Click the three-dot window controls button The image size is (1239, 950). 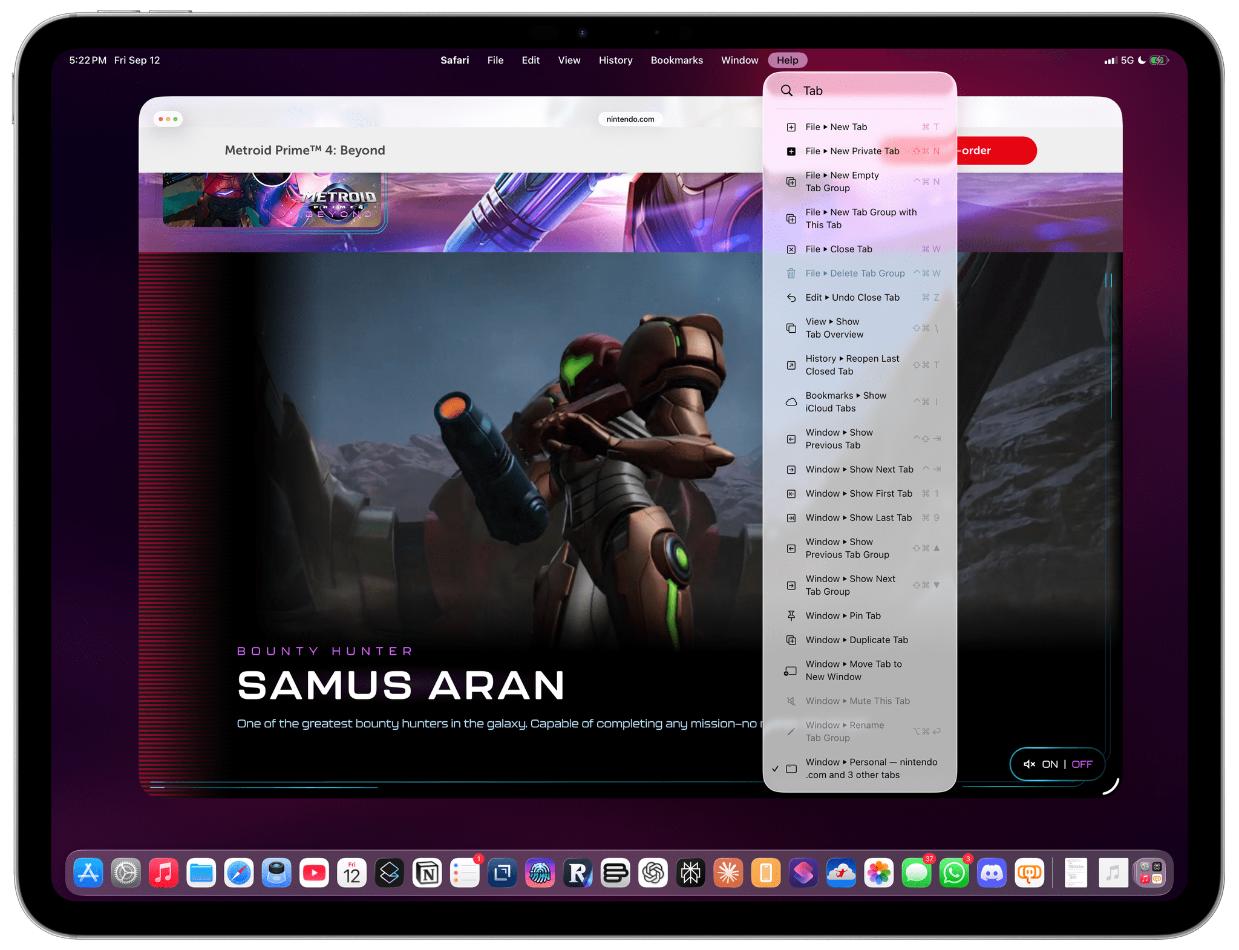click(169, 119)
